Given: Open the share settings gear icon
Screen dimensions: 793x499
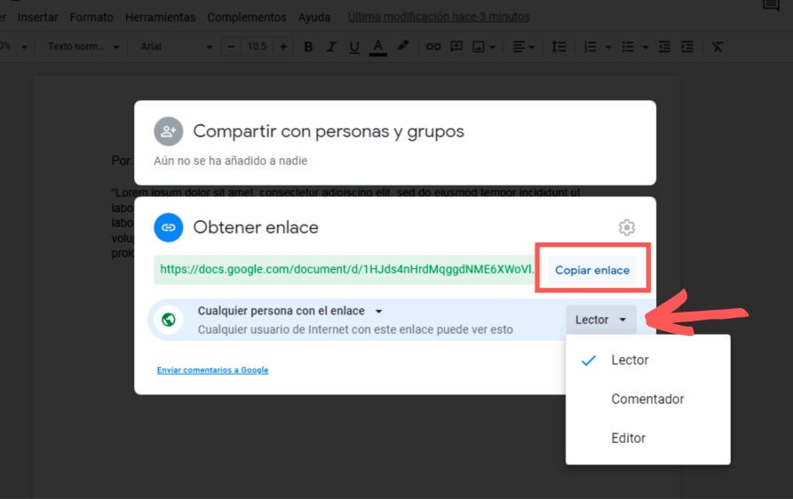Looking at the screenshot, I should [626, 227].
